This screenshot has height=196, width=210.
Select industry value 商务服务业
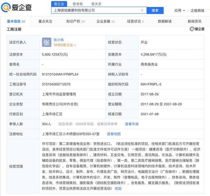149,64
